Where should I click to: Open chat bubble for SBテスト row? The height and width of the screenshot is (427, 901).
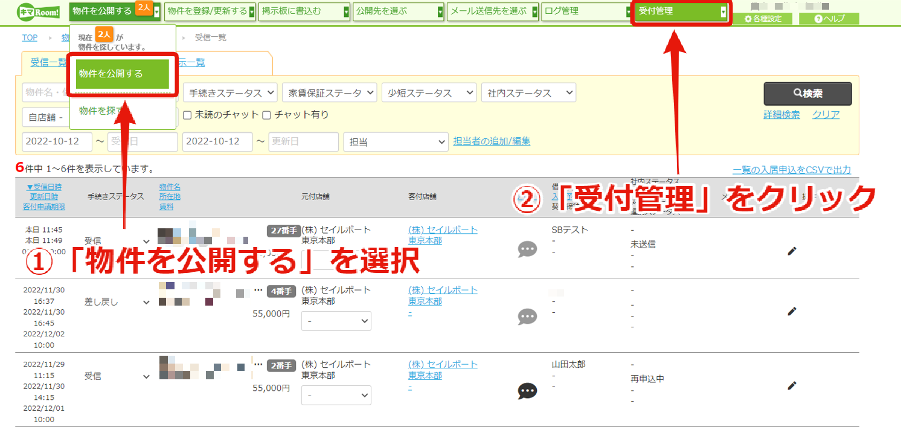click(528, 249)
